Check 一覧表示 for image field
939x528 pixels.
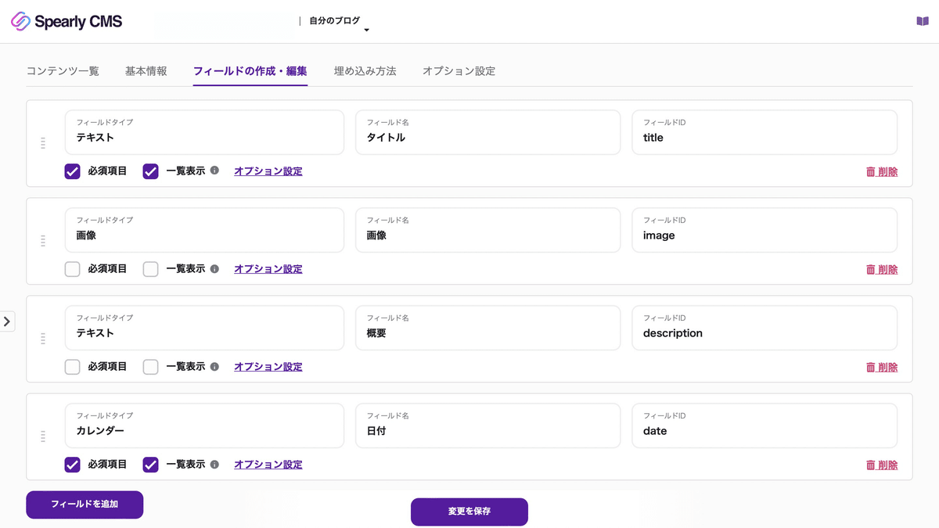click(151, 269)
